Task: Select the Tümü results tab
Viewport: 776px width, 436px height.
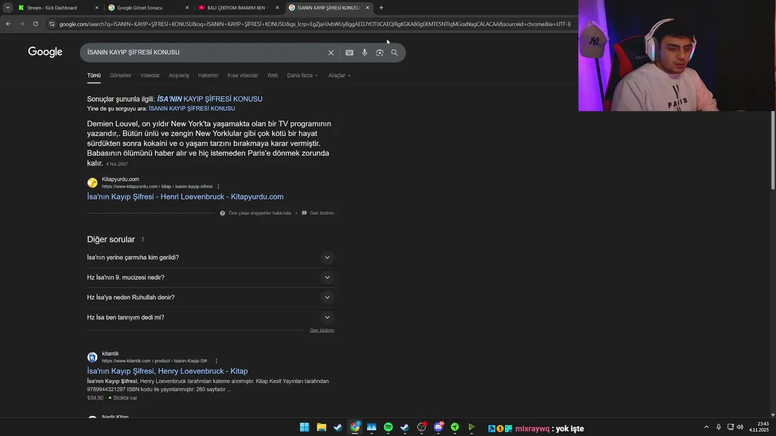Action: [94, 76]
